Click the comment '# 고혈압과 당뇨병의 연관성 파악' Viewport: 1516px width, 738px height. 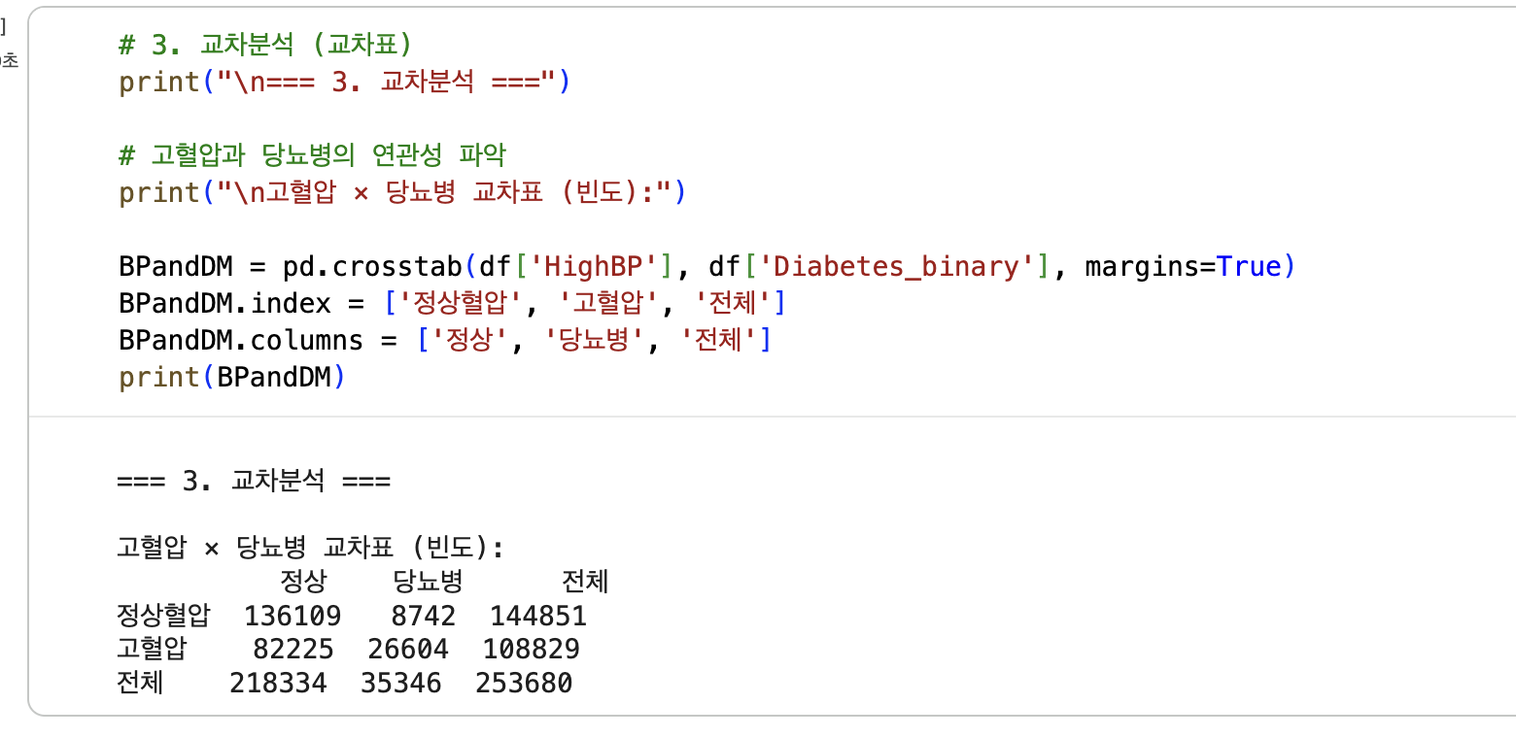coord(313,155)
